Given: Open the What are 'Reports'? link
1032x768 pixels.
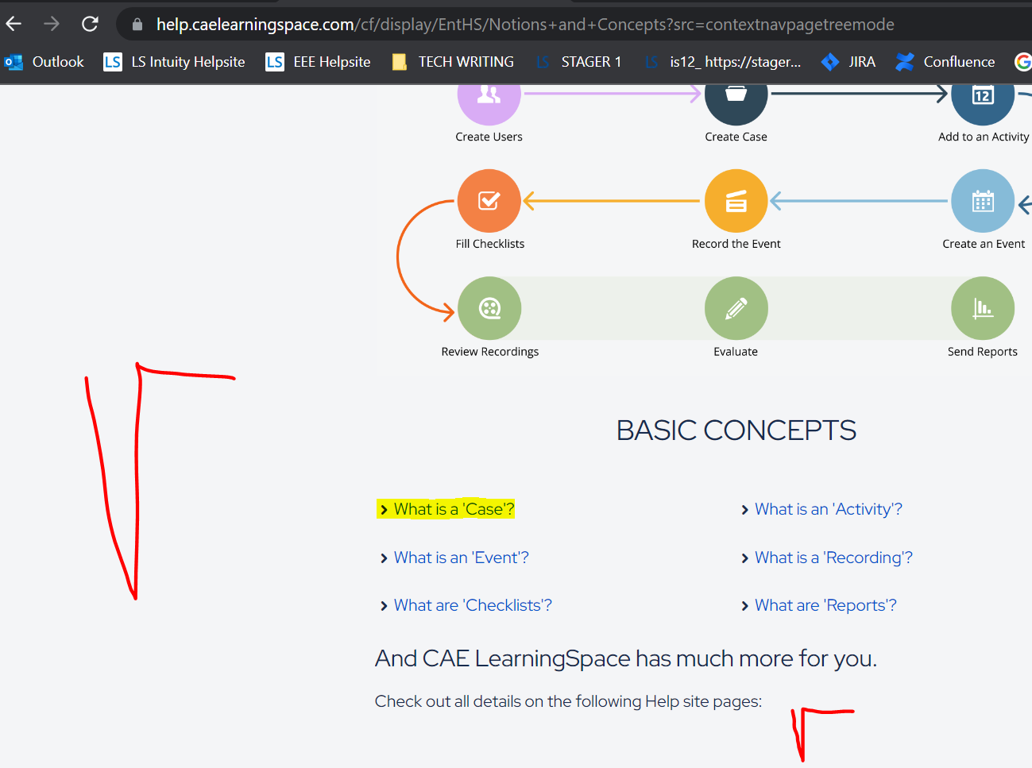Looking at the screenshot, I should pos(826,605).
